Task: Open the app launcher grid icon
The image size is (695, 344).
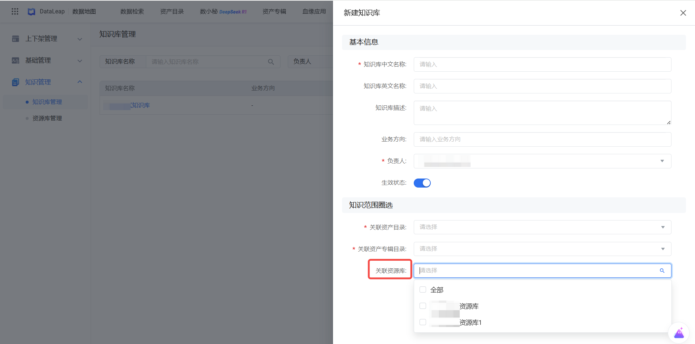Action: click(15, 12)
